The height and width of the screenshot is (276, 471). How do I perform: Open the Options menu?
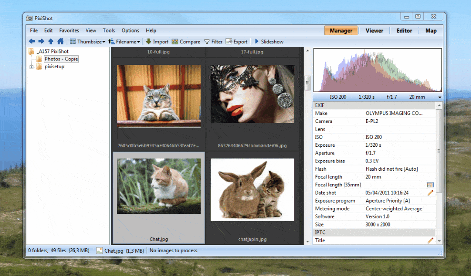pos(130,31)
